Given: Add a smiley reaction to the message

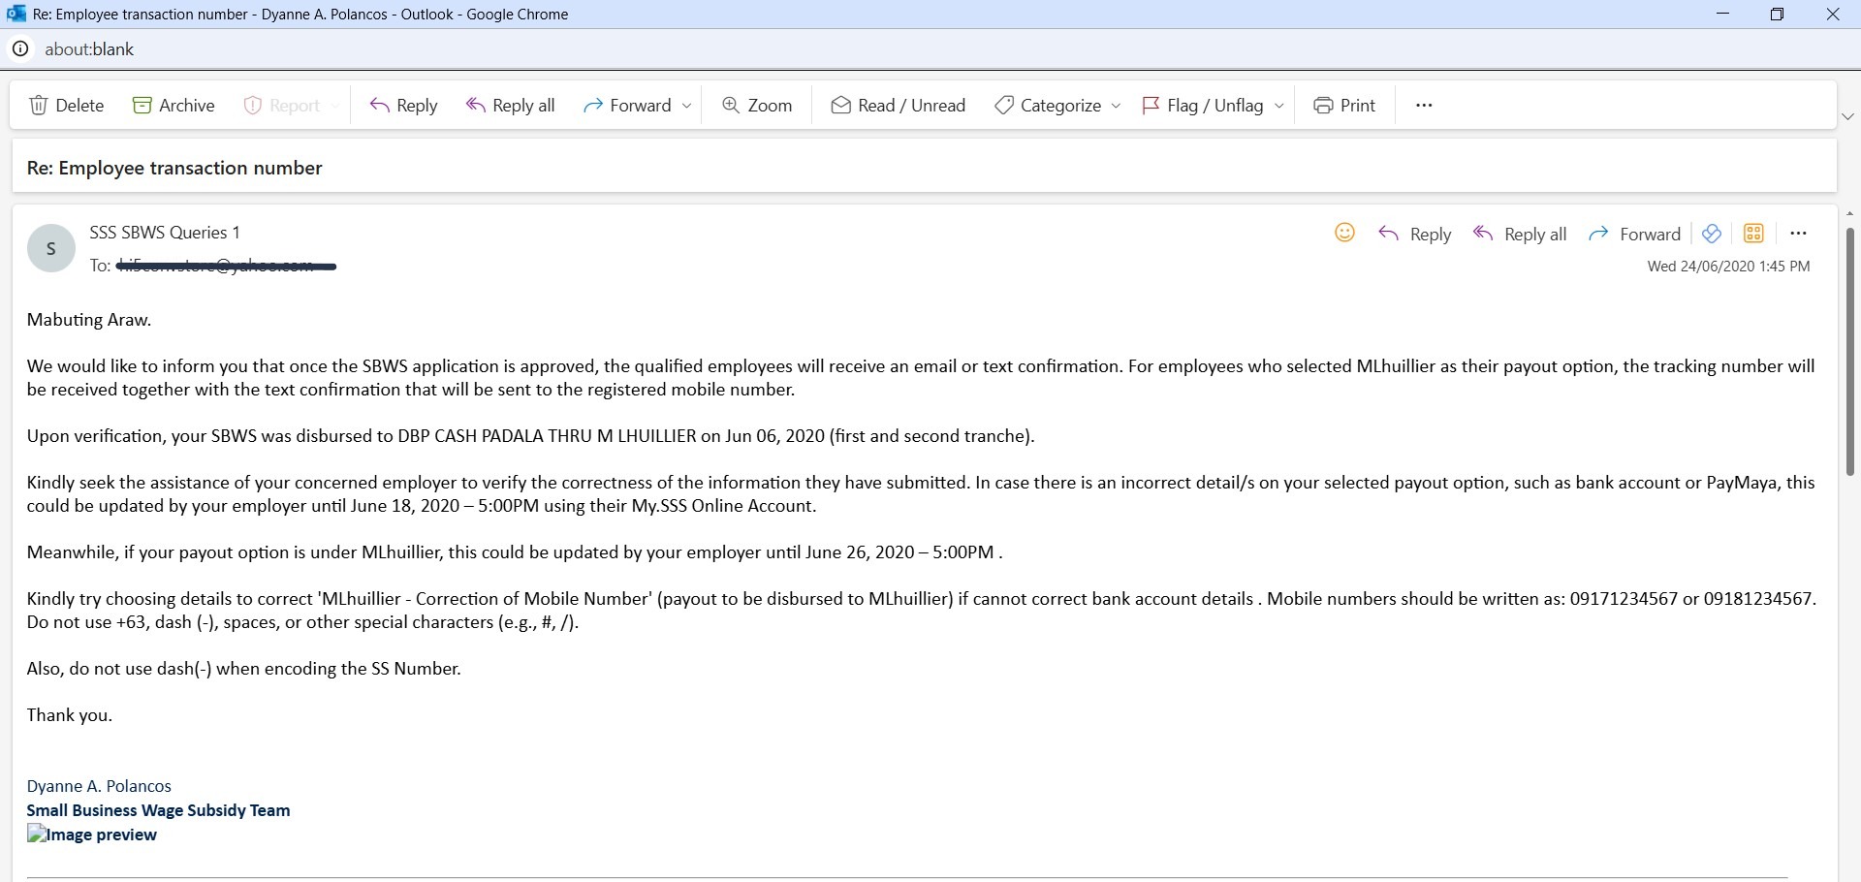Looking at the screenshot, I should (x=1344, y=233).
